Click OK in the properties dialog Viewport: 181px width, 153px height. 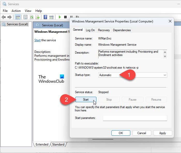coord(121,133)
